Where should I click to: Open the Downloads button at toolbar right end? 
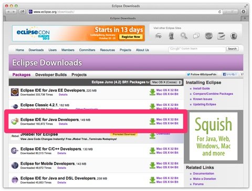point(243,12)
